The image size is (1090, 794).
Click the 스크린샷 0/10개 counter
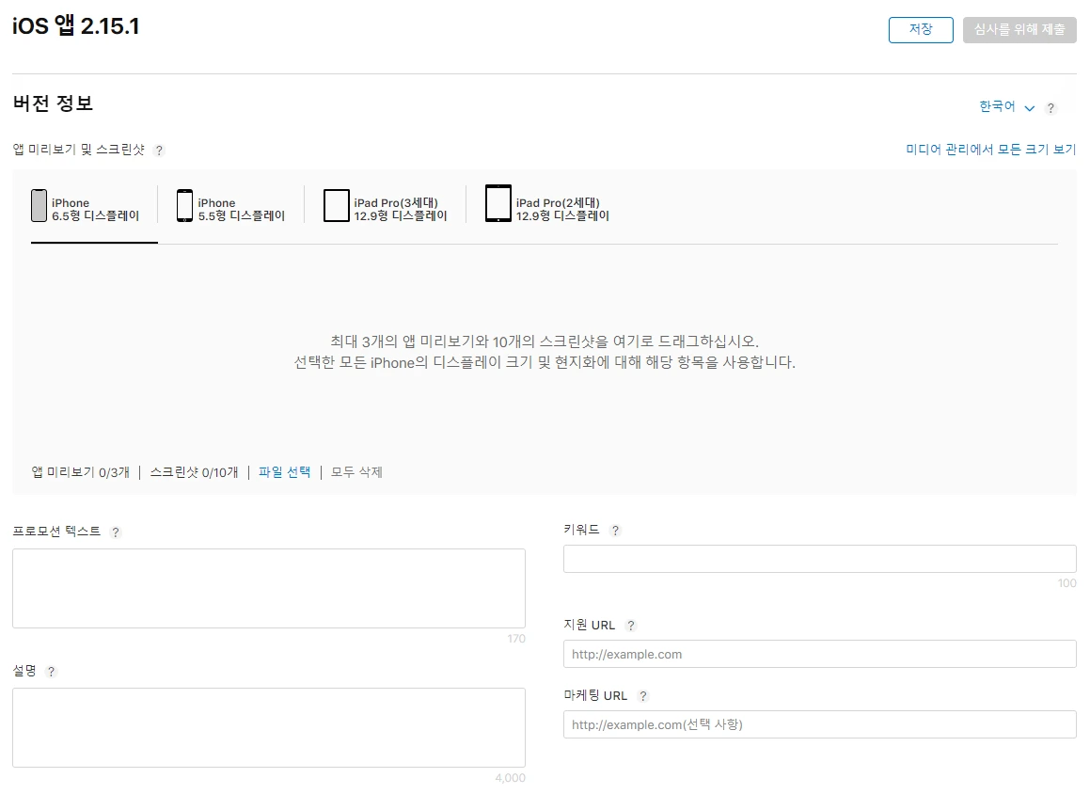194,473
